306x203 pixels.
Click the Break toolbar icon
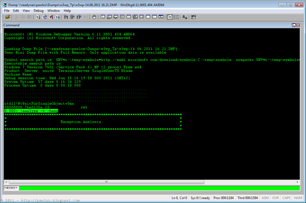(57, 17)
